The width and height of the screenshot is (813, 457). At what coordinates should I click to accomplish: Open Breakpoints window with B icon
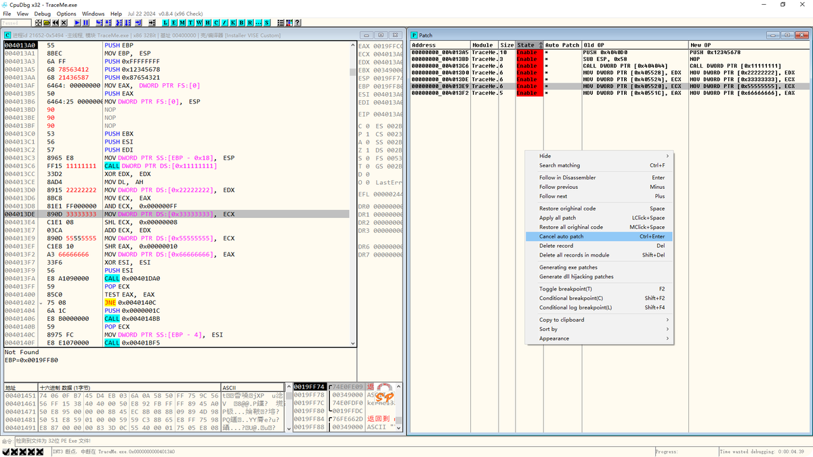pyautogui.click(x=241, y=22)
